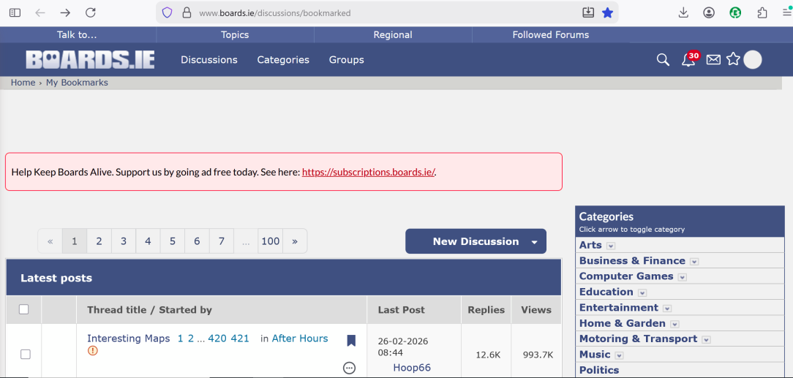Open the browser sidebar panel icon
This screenshot has height=378, width=793.
(x=15, y=12)
